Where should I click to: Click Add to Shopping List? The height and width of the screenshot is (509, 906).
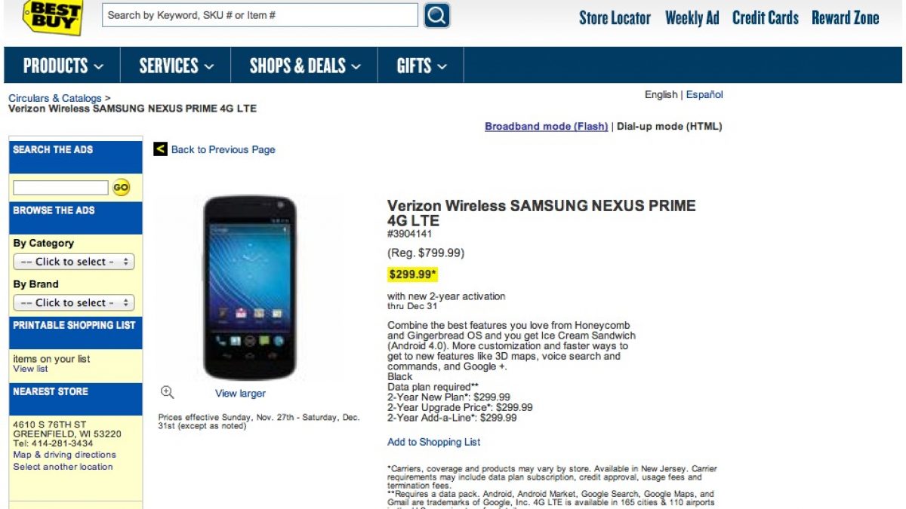pyautogui.click(x=433, y=442)
